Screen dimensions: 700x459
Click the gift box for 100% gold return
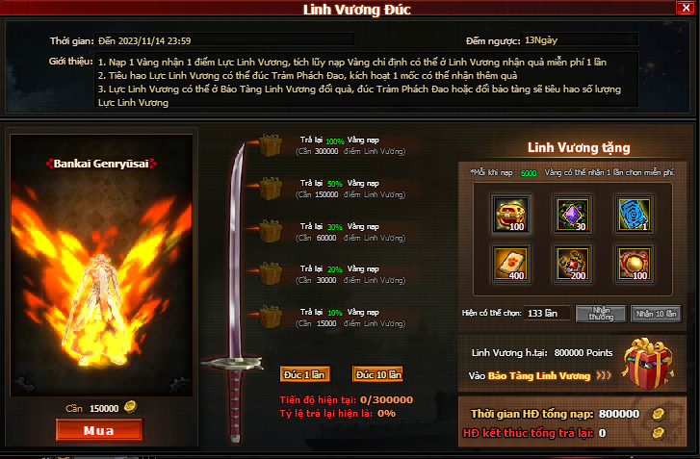(x=271, y=145)
